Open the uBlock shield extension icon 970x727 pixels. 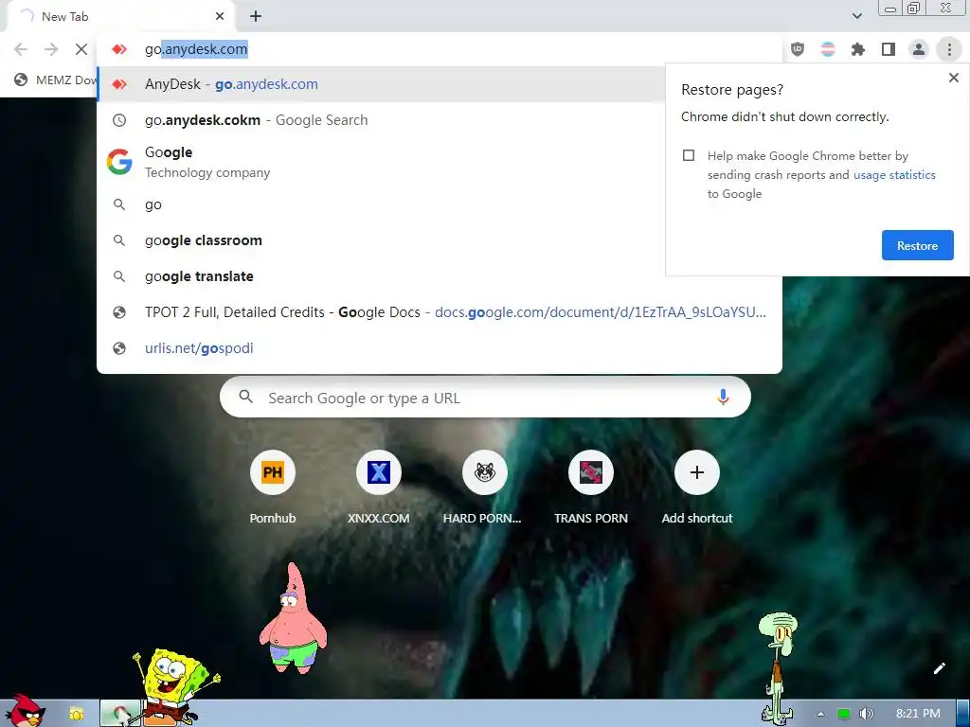798,49
